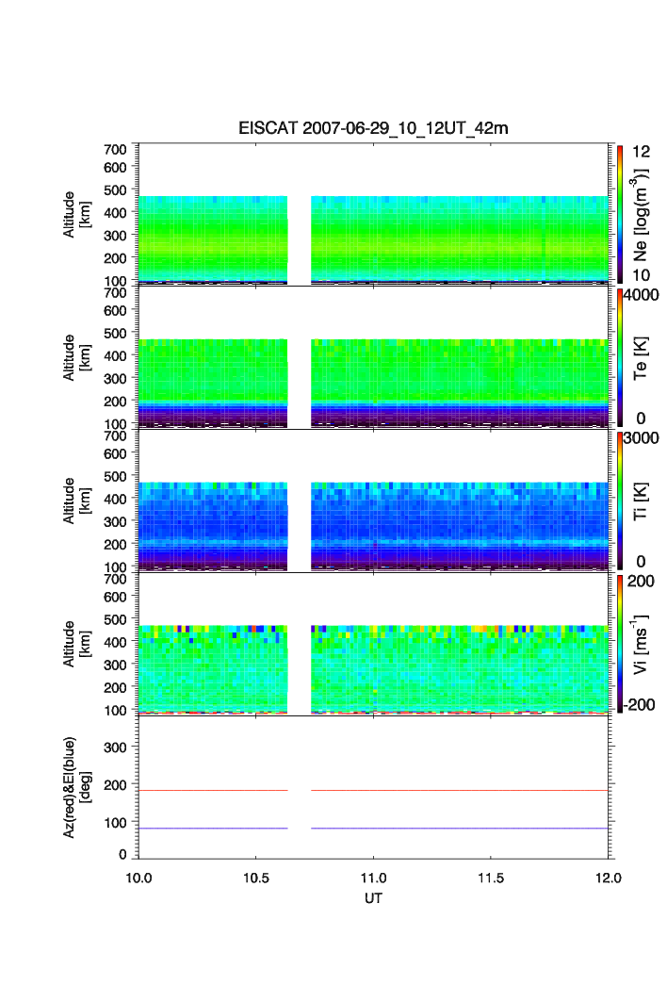Click the Ti [K] color bar label
Image resolution: width=667 pixels, height=1002 pixels.
pyautogui.click(x=643, y=501)
